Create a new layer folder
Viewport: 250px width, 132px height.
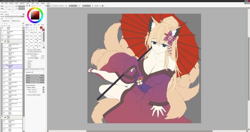(7, 23)
